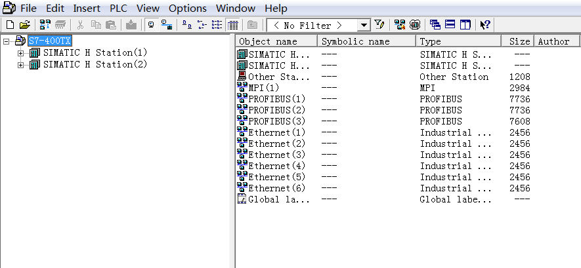The height and width of the screenshot is (268, 581).
Task: Click the Simulate Modules toolbar icon
Action: [415, 25]
